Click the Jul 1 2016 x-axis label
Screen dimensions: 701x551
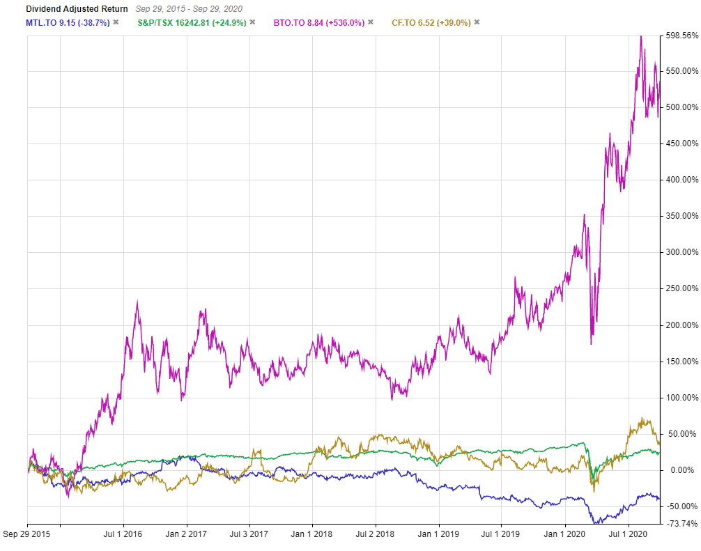(x=123, y=535)
